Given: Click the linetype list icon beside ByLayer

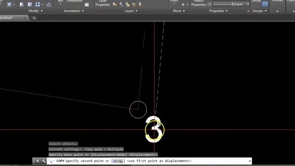Looking at the screenshot, I should pos(209,4).
